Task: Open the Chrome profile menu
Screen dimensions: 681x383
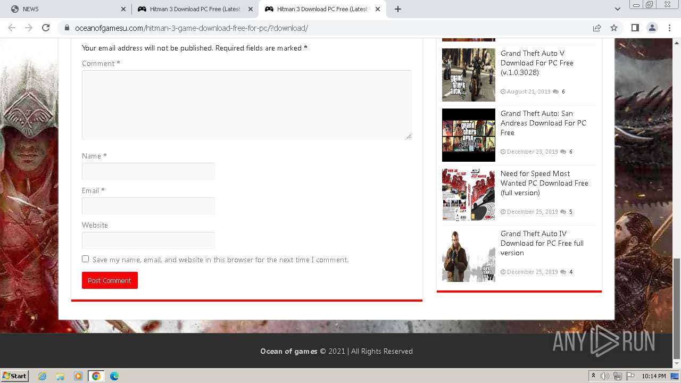Action: [652, 28]
